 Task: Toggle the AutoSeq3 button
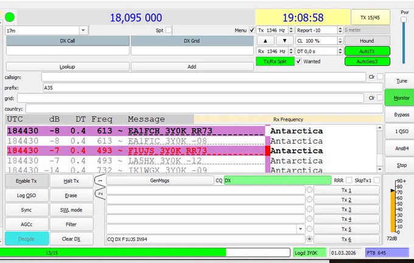coord(367,61)
